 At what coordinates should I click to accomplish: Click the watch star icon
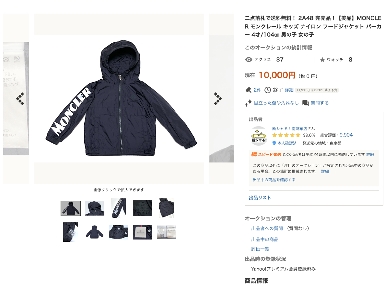tap(322, 60)
